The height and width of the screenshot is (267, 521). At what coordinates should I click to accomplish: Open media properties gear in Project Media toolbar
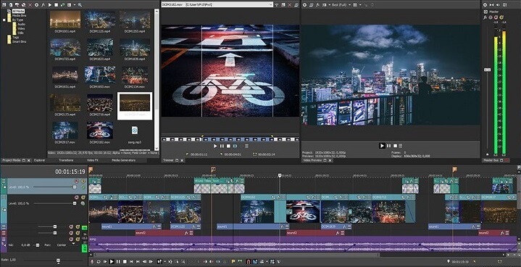[36, 5]
